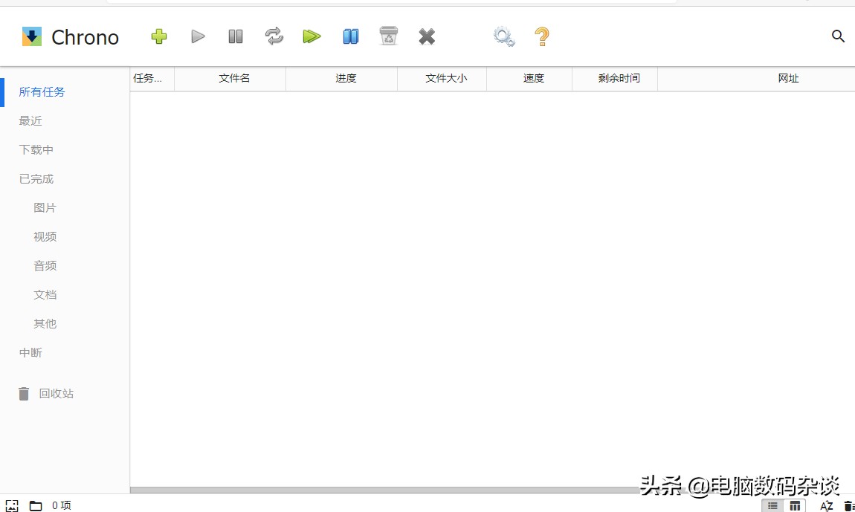The width and height of the screenshot is (855, 512).
Task: Click the orange help question mark
Action: (x=542, y=36)
